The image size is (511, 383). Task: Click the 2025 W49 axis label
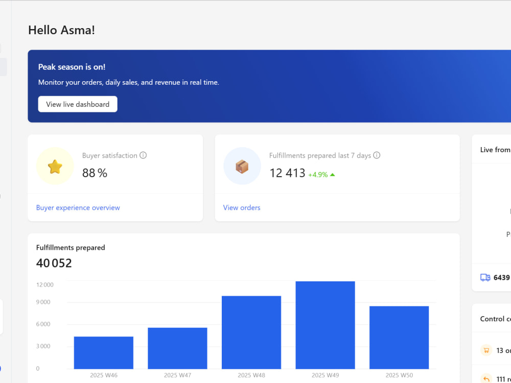[x=325, y=375]
